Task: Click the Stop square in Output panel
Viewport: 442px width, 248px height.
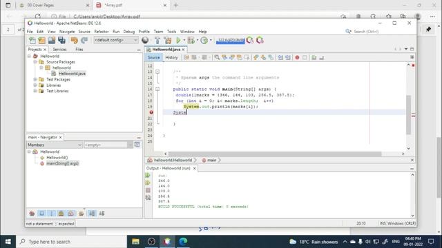Action: tap(148, 190)
